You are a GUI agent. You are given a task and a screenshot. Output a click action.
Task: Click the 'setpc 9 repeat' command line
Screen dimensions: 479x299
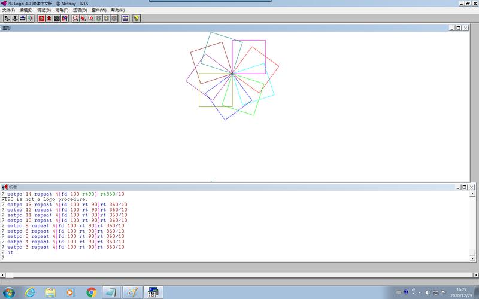pyautogui.click(x=63, y=226)
